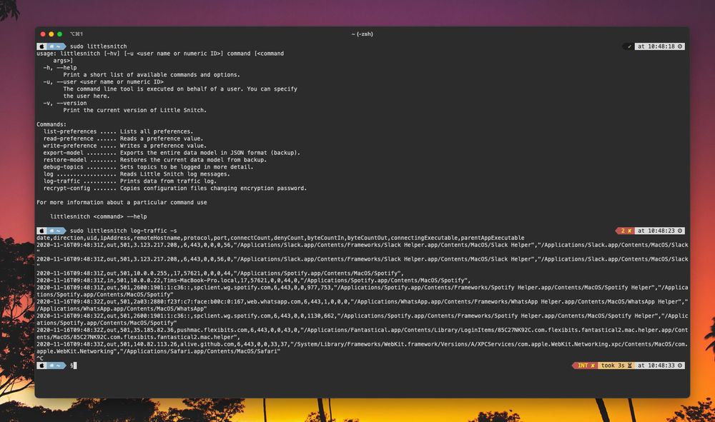The height and width of the screenshot is (422, 715).
Task: Click the ⌥⌘1 tab shortcut label
Action: tap(76, 34)
